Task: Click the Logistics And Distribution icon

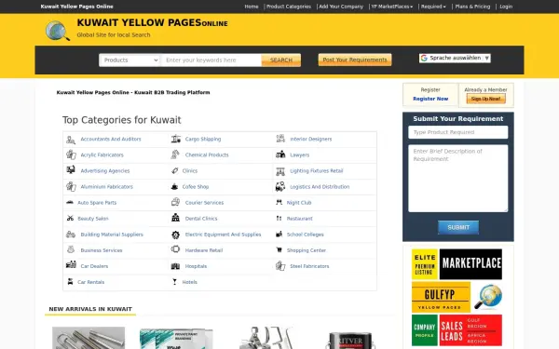Action: (280, 186)
